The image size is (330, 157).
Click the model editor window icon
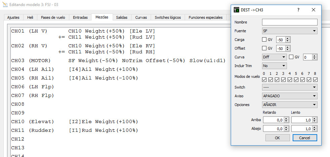(4, 5)
